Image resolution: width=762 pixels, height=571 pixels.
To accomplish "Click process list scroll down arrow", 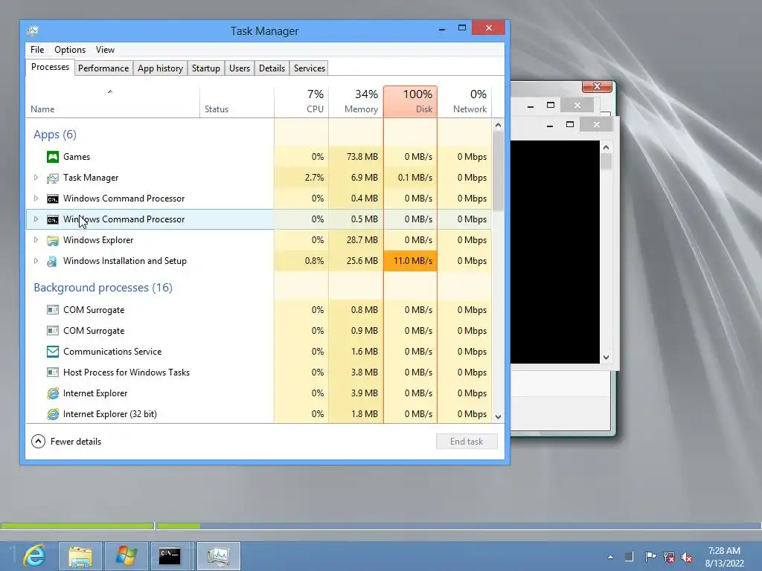I will pyautogui.click(x=498, y=416).
